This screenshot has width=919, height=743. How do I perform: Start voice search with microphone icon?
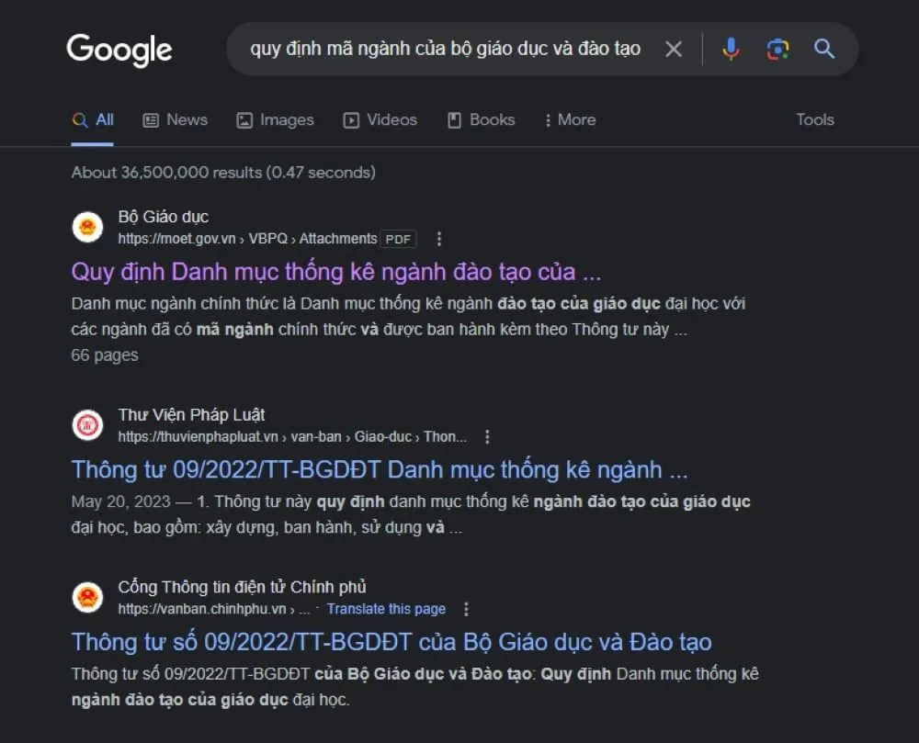(731, 50)
